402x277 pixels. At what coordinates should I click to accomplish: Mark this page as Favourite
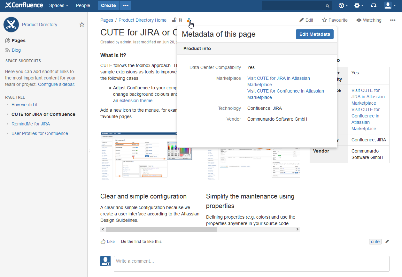coord(335,20)
